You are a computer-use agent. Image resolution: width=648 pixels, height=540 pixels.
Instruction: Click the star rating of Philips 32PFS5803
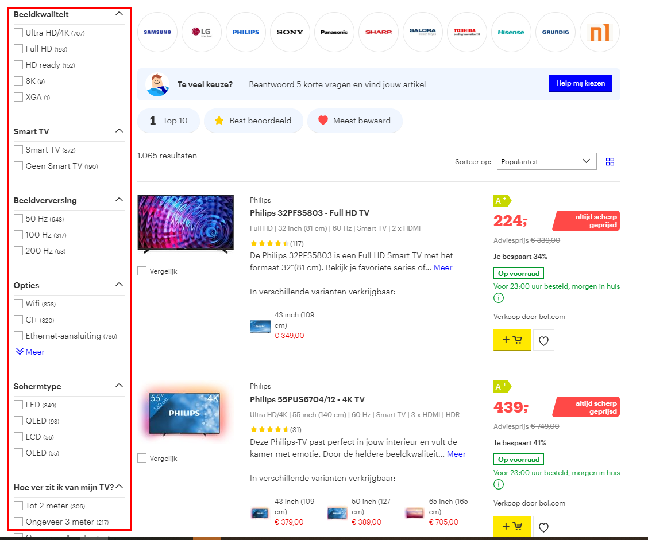click(269, 243)
